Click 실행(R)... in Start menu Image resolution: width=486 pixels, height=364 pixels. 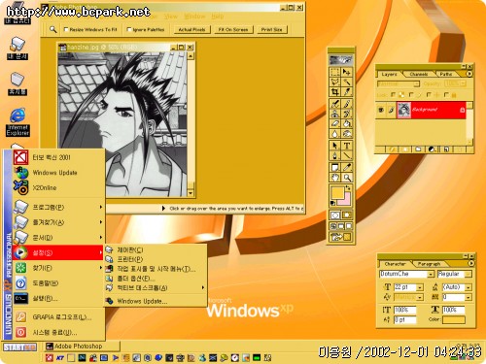coord(58,298)
